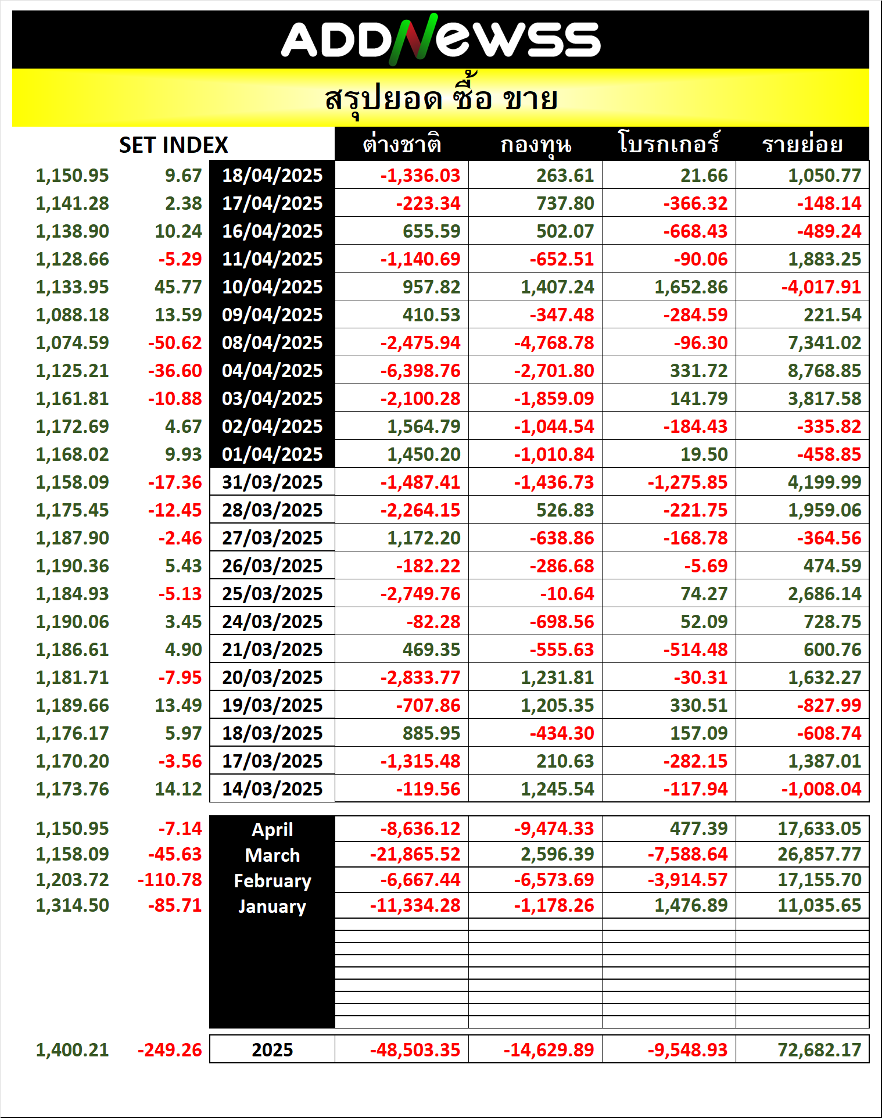Click January index value 1,314.50
The image size is (882, 1118).
[x=73, y=905]
